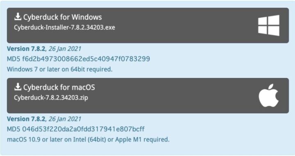Click the MD5 hash starting with 046d53f2

(83, 129)
